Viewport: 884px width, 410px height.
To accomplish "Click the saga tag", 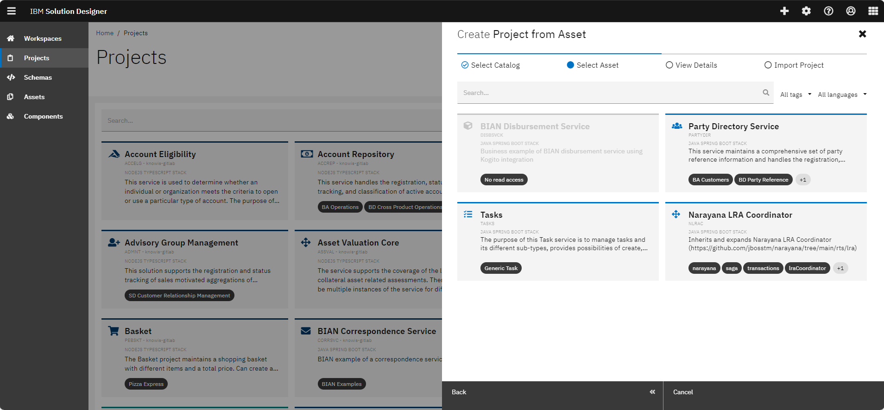I will tap(732, 268).
